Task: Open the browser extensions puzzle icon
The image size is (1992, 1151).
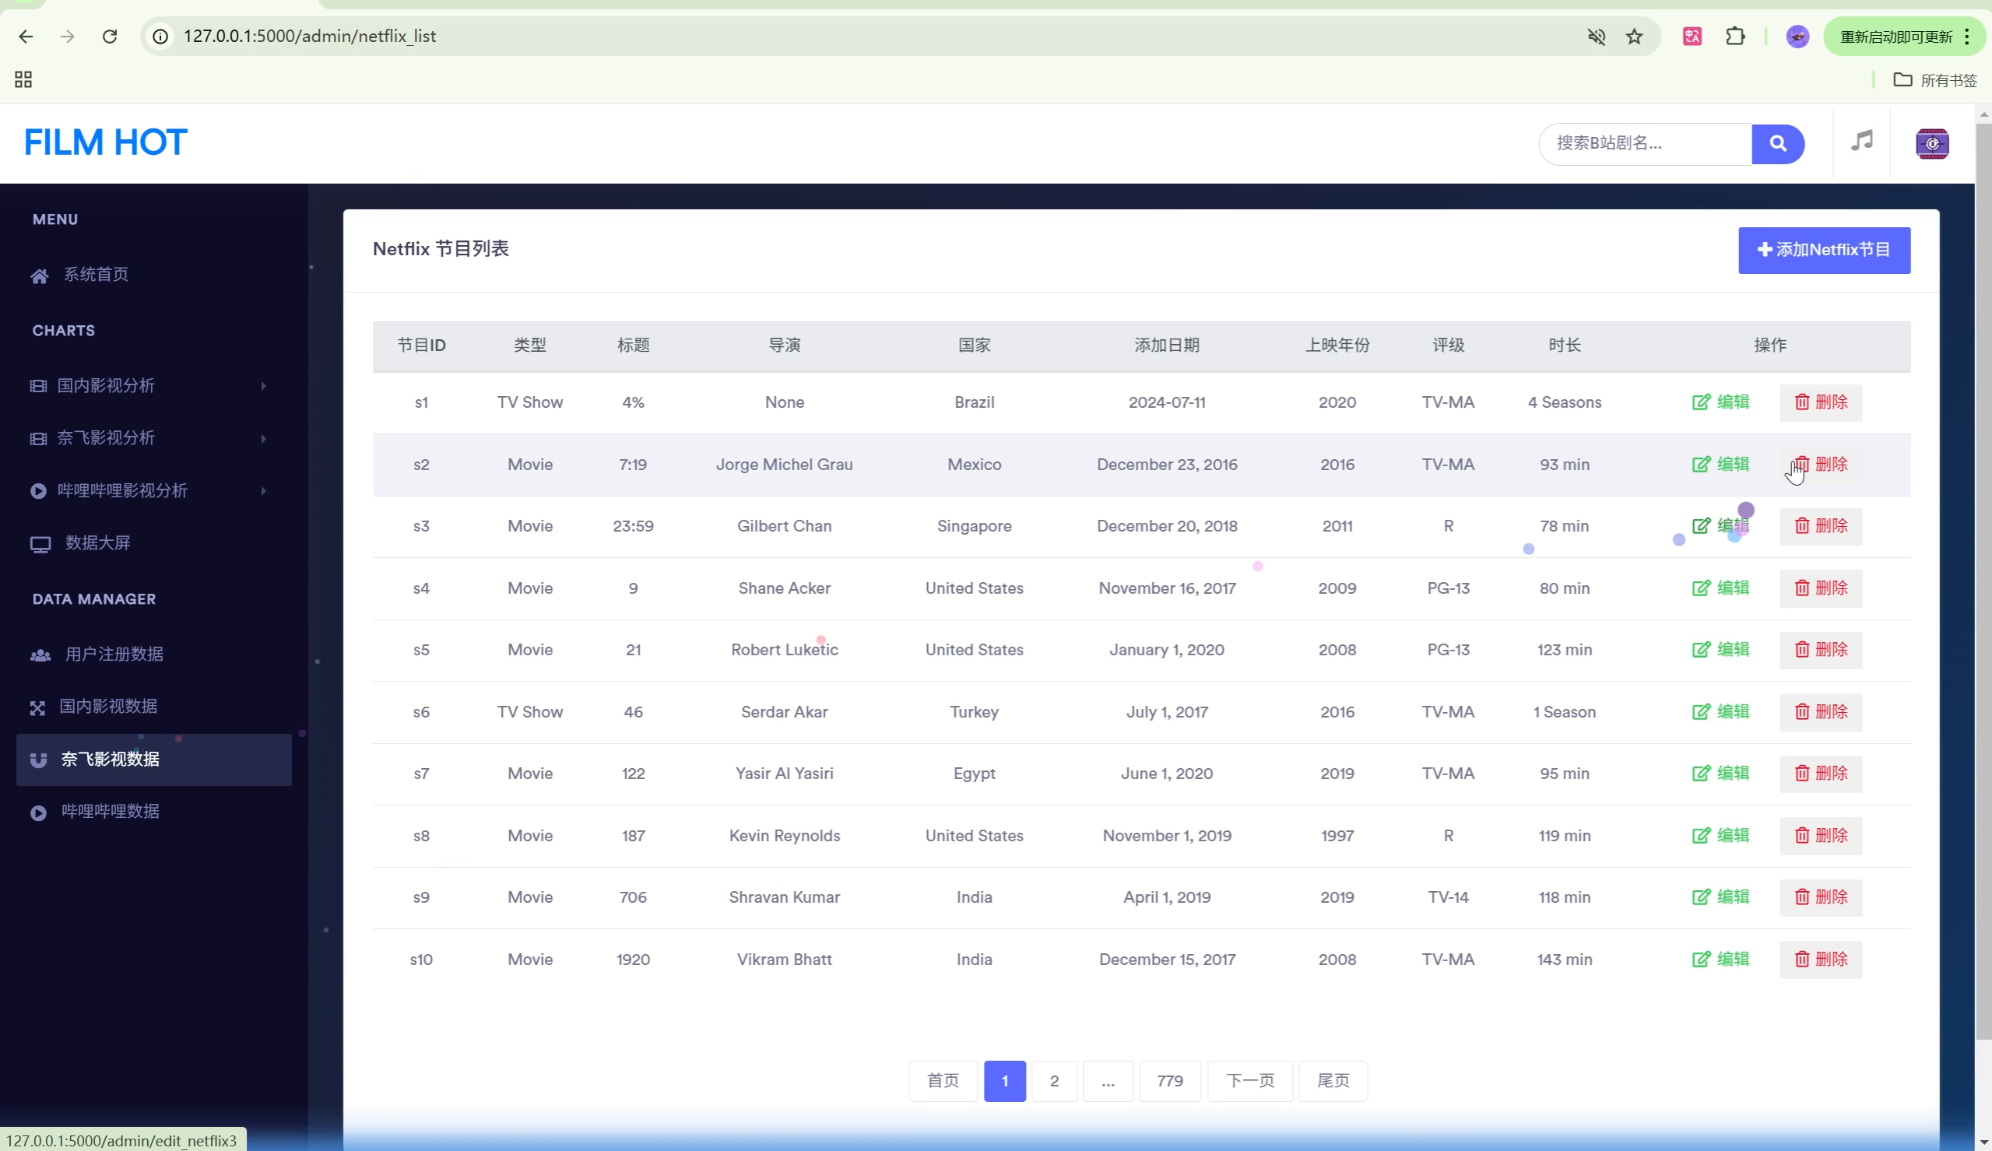Action: pyautogui.click(x=1734, y=37)
